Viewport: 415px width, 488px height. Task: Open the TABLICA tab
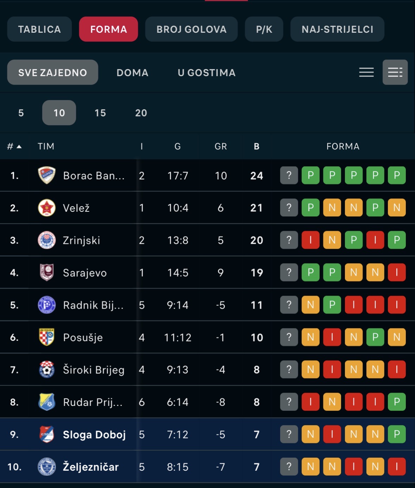39,29
